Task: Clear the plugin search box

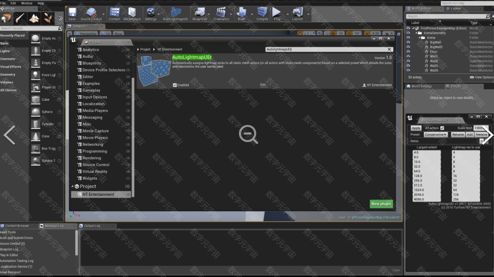Action: pos(389,49)
